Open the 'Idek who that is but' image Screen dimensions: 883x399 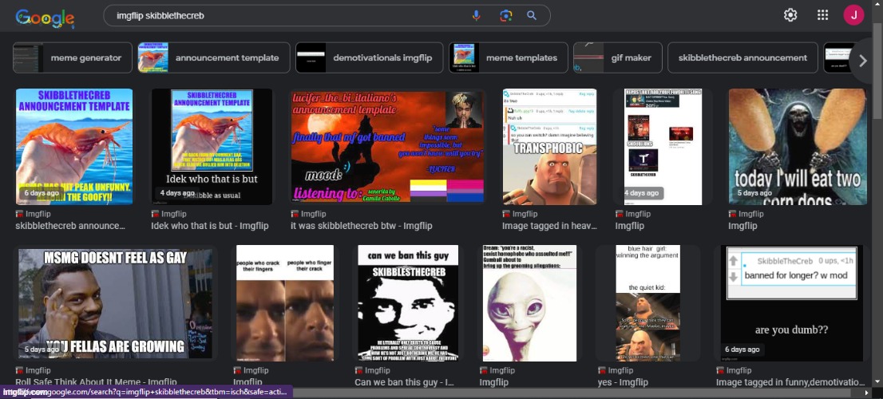coord(212,146)
